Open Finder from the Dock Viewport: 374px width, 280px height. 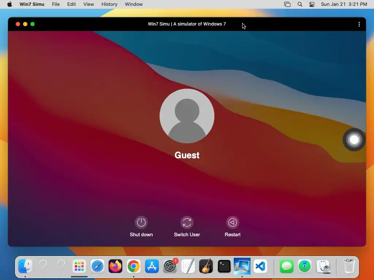pos(25,266)
